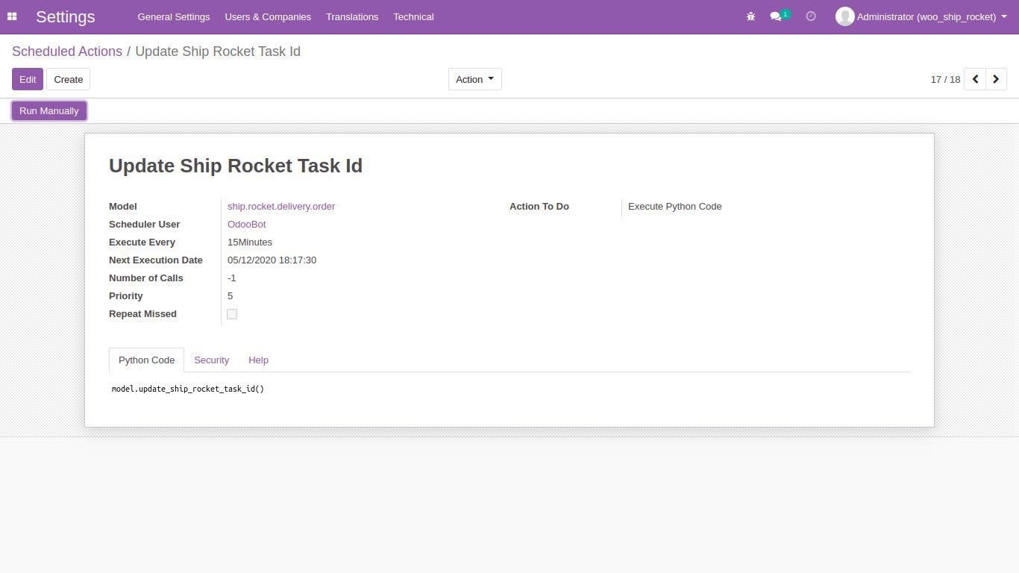Expand the Action dropdown
The image size is (1019, 573).
pyautogui.click(x=475, y=79)
